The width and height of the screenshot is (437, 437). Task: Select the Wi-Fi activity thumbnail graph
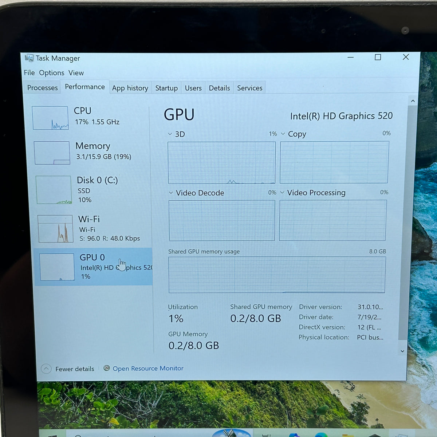coord(56,229)
